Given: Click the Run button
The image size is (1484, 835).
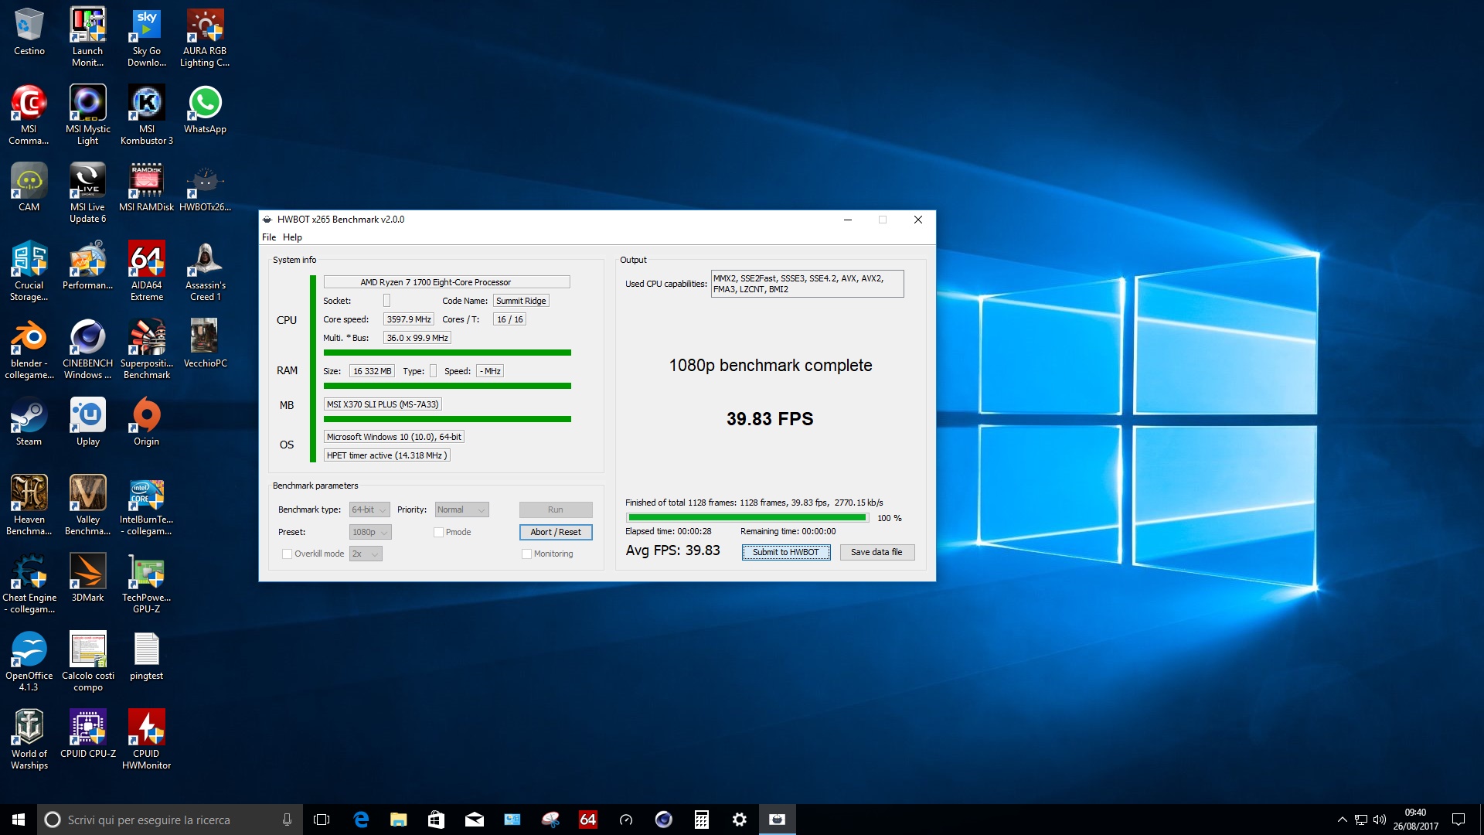Looking at the screenshot, I should point(556,510).
